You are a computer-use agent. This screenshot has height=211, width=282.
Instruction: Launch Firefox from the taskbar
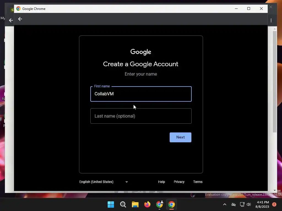(x=147, y=204)
